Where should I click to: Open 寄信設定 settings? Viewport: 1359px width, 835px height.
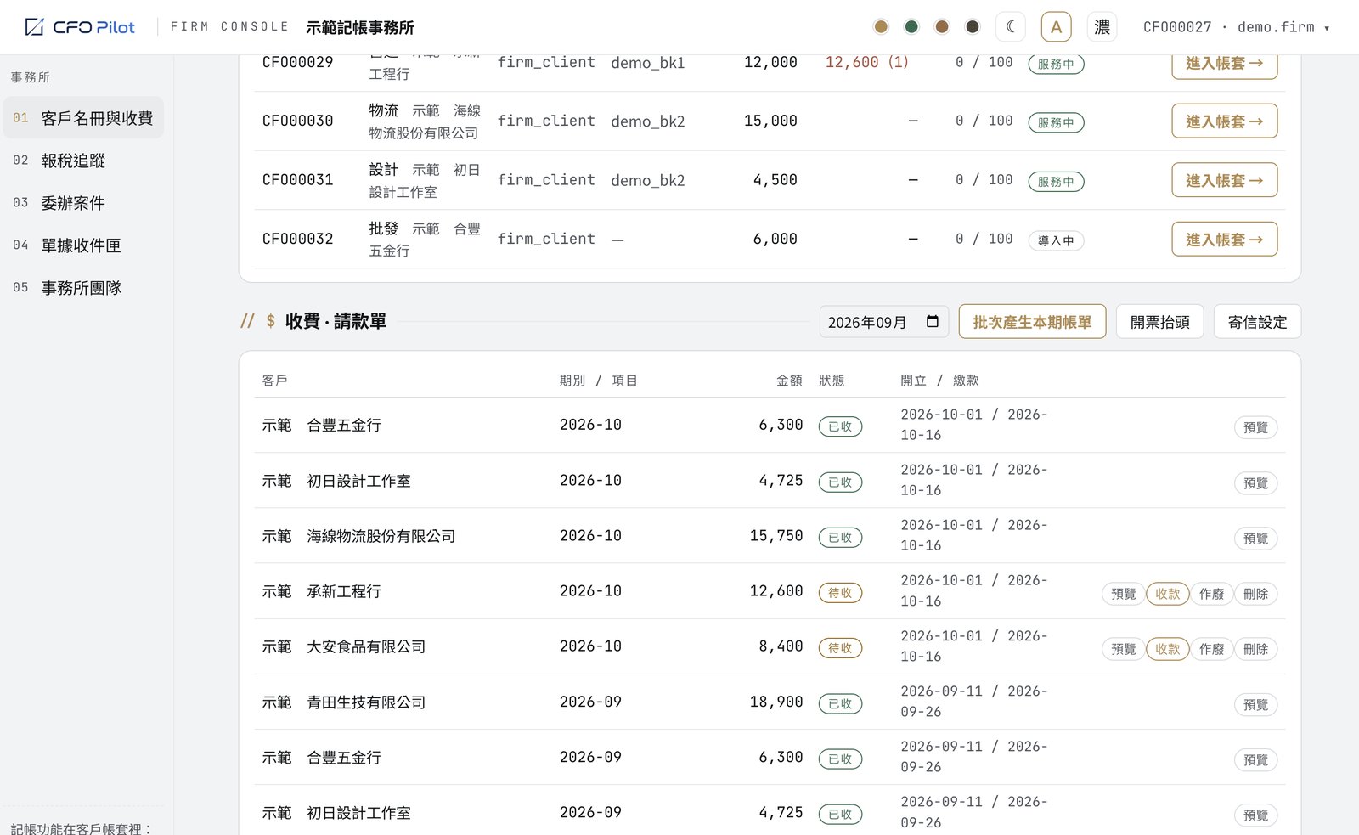tap(1257, 322)
